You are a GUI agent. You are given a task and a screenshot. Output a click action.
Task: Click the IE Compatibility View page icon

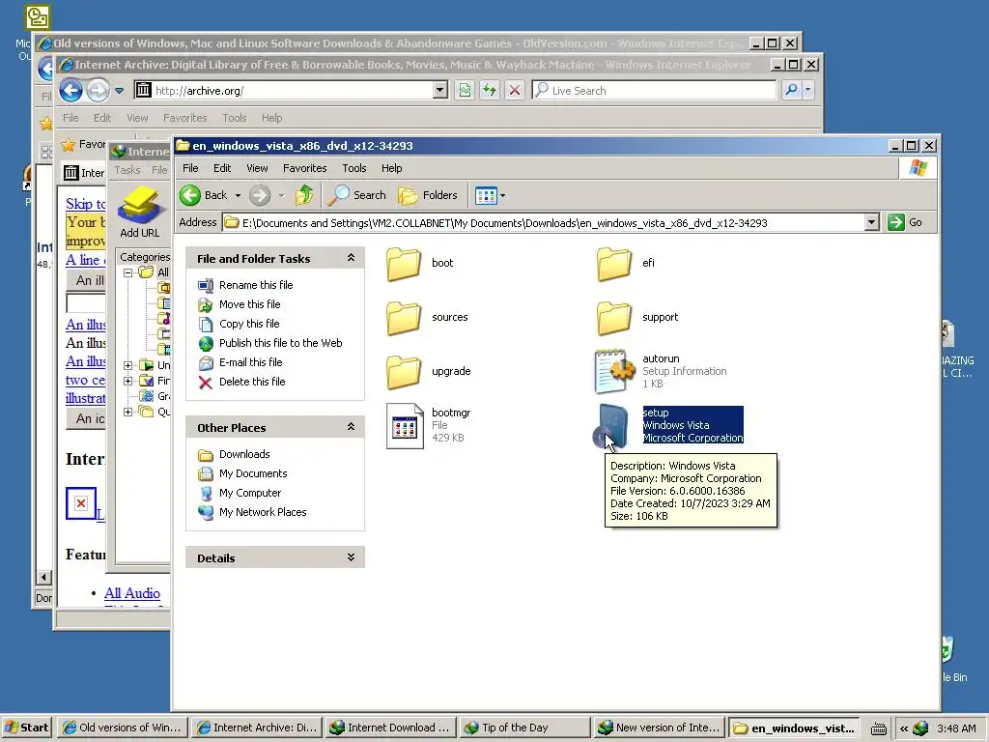tap(465, 90)
